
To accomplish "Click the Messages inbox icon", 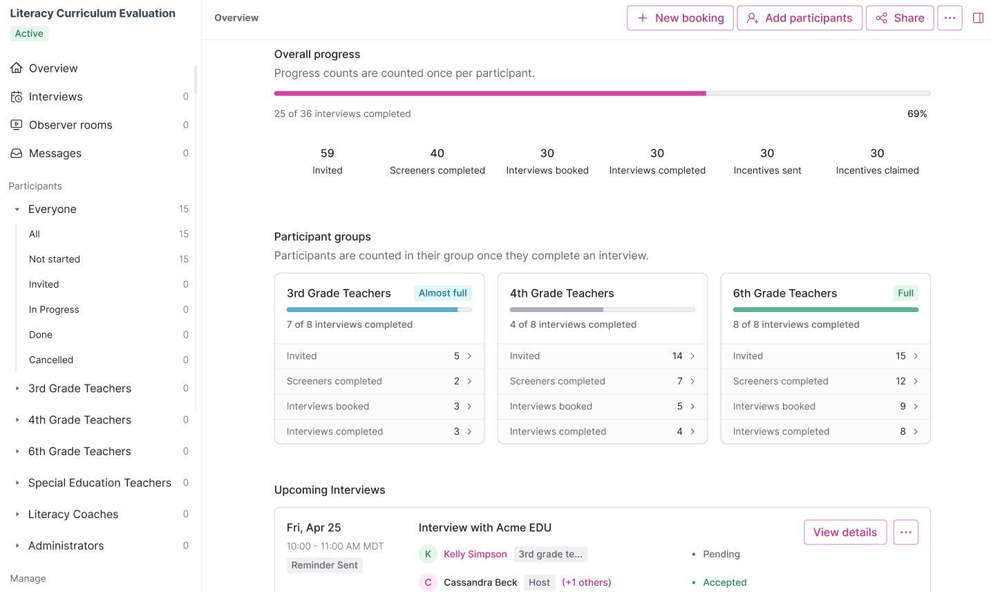I will [x=17, y=154].
